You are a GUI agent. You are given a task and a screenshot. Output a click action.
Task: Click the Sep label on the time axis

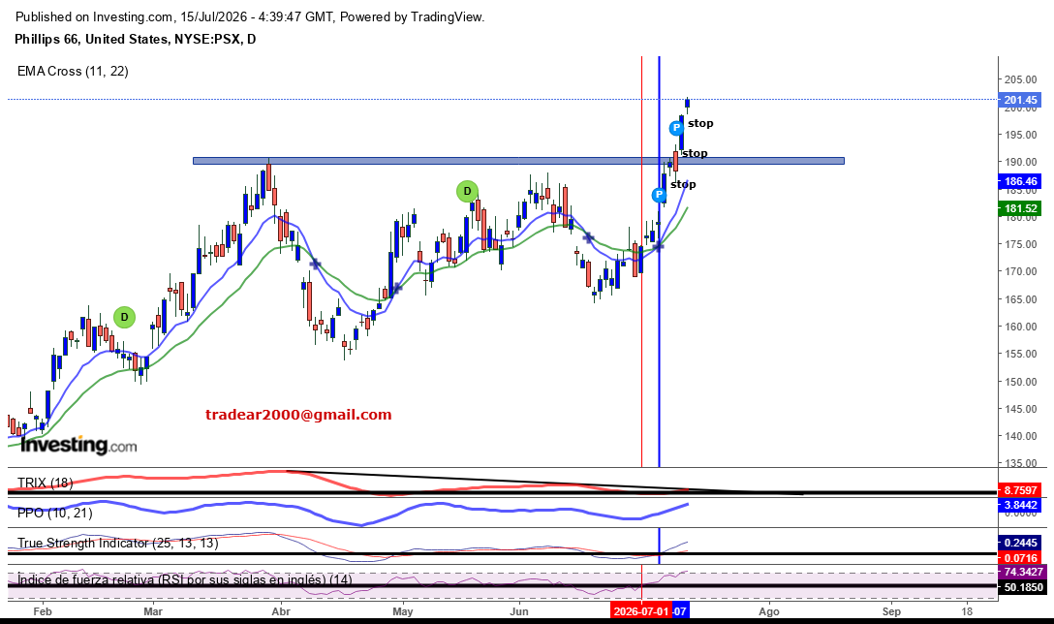pyautogui.click(x=891, y=611)
